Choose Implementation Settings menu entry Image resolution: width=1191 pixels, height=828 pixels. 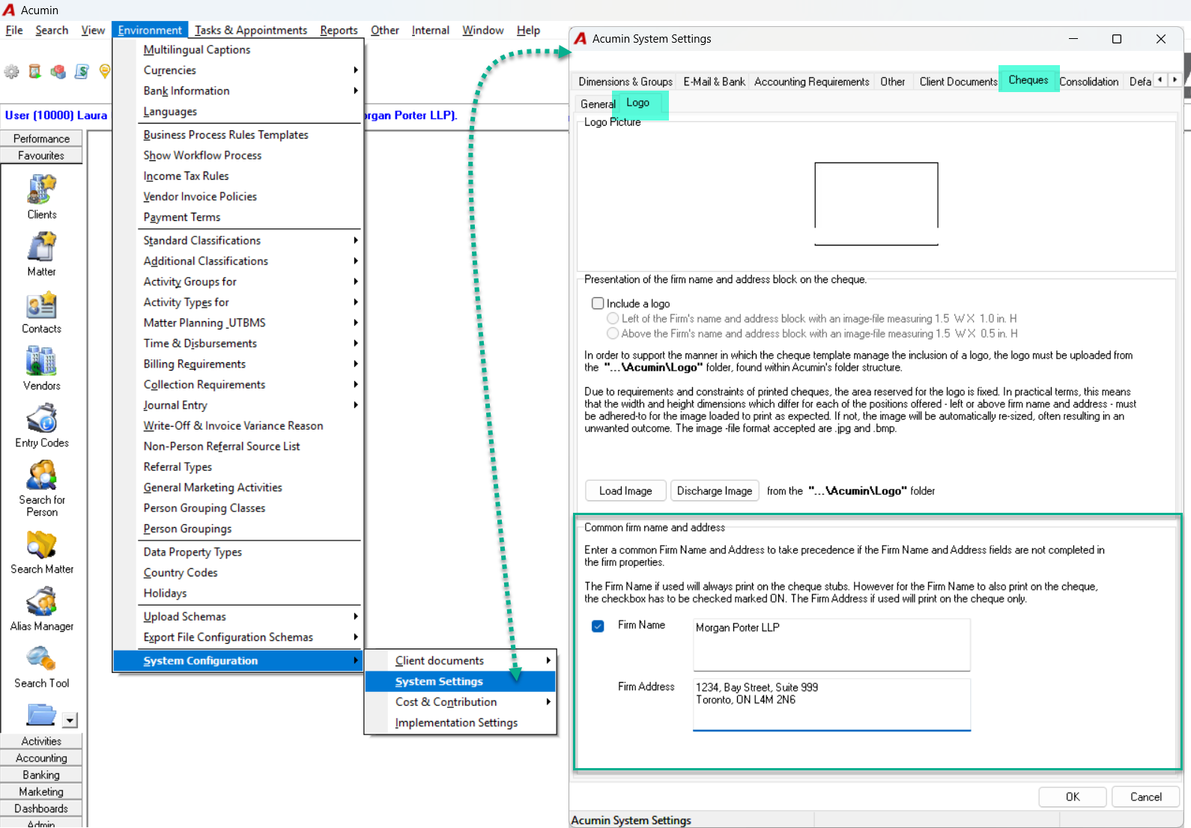coord(460,722)
